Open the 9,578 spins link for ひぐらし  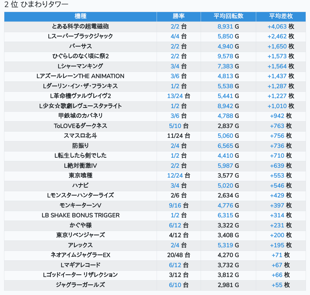[225, 56]
